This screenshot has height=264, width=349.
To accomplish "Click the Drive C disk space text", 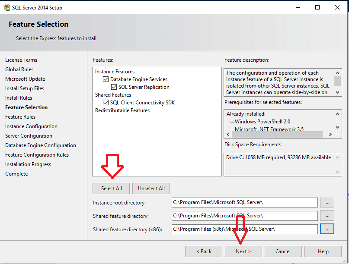I will click(279, 157).
